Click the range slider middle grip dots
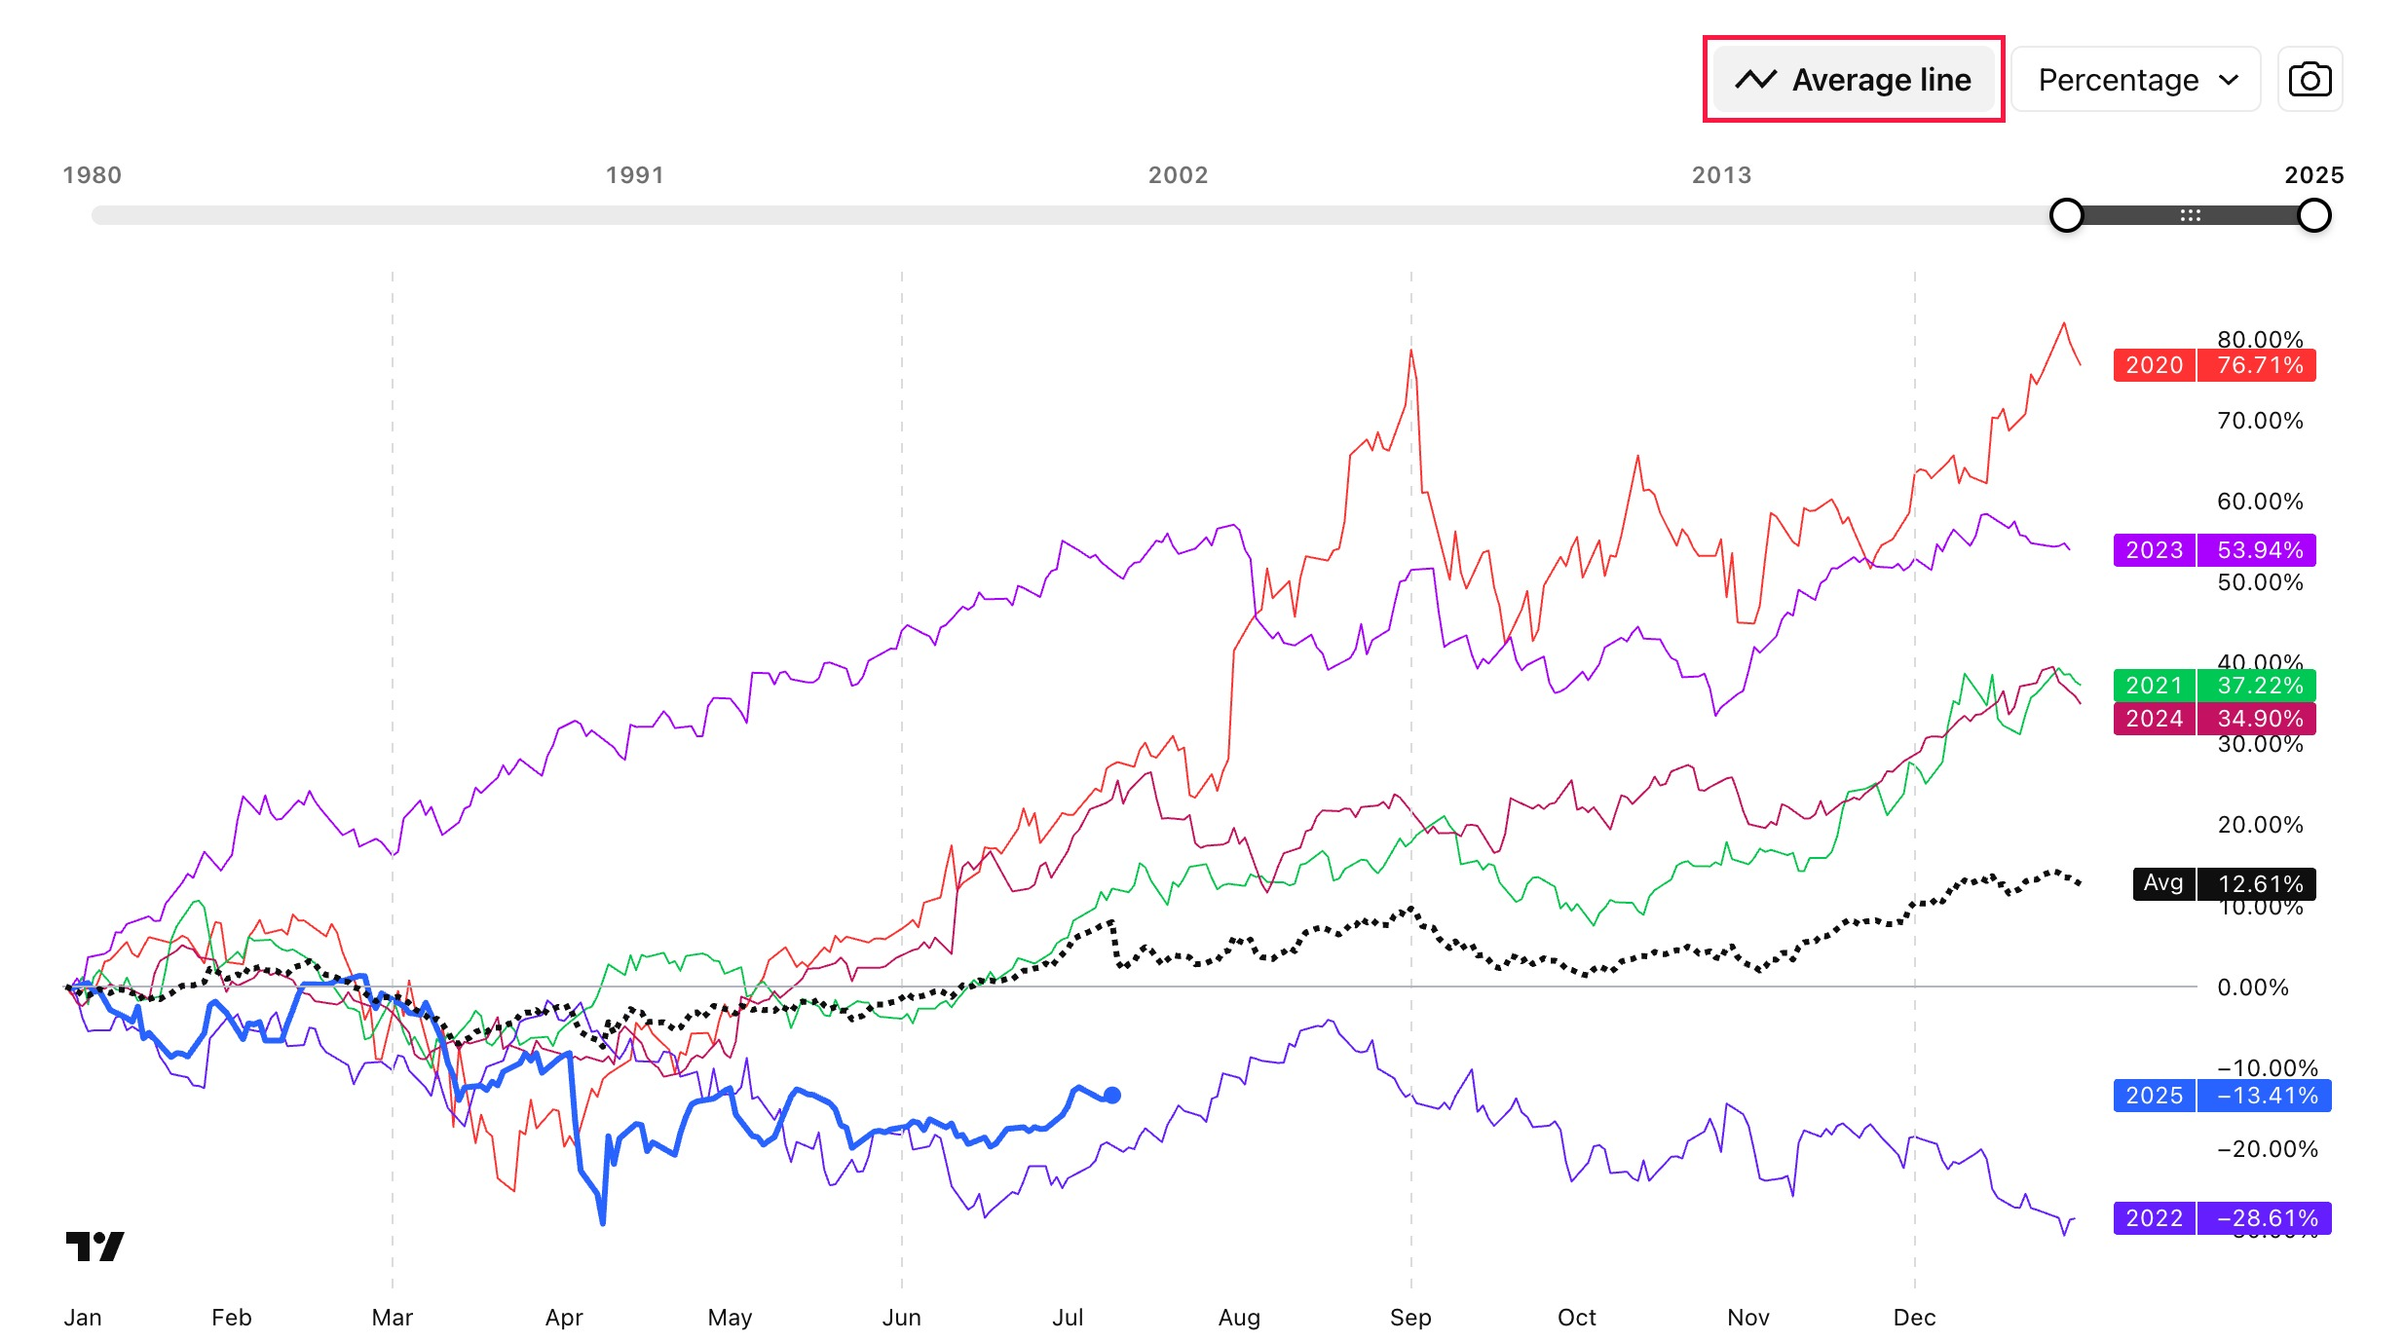This screenshot has height=1341, width=2404. tap(2190, 215)
